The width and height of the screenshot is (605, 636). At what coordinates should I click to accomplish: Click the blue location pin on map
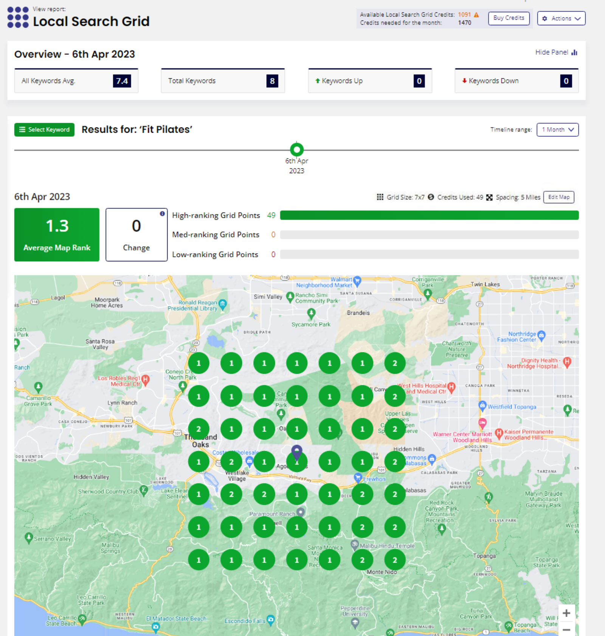297,451
